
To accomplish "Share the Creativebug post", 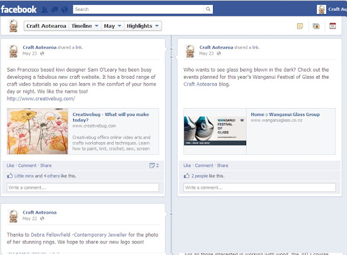I will [46, 165].
